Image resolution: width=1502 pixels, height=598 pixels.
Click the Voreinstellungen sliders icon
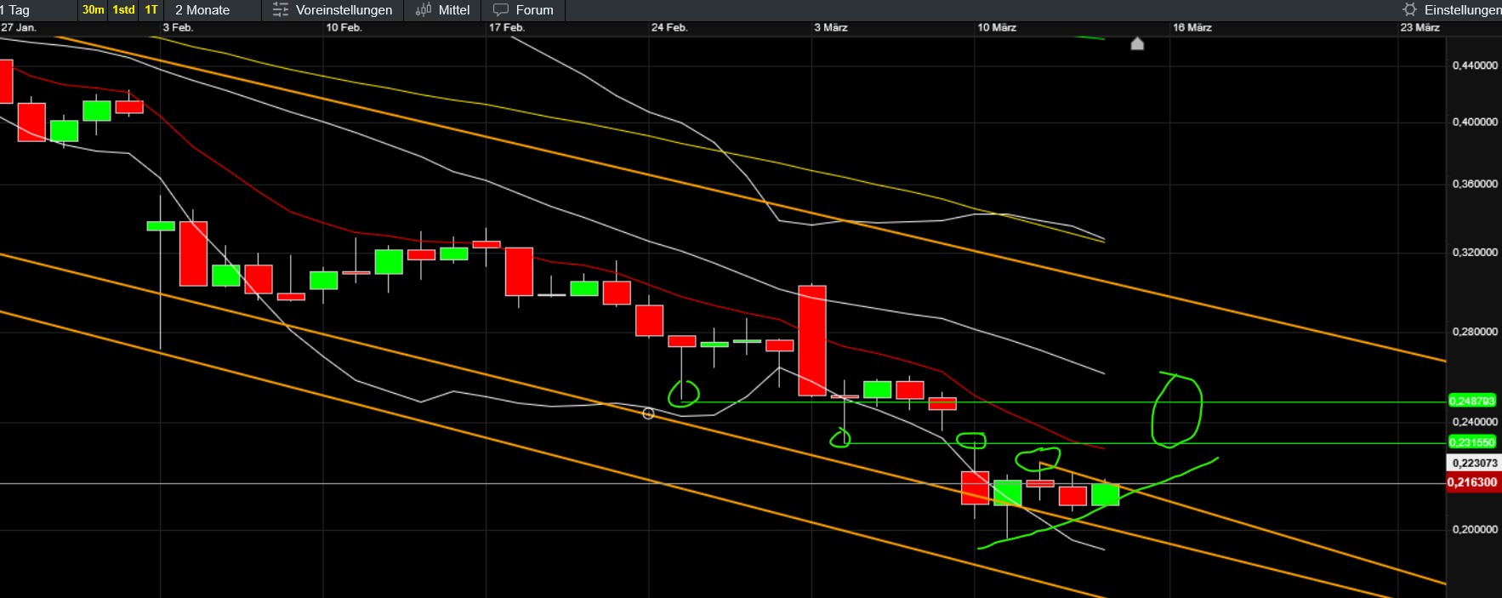[x=280, y=10]
